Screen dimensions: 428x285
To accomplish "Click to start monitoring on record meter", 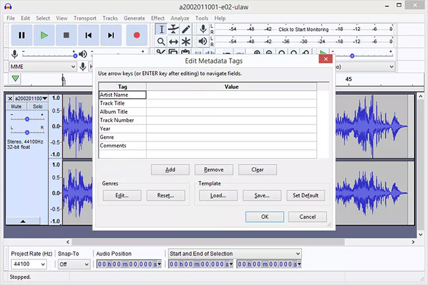I will click(304, 29).
